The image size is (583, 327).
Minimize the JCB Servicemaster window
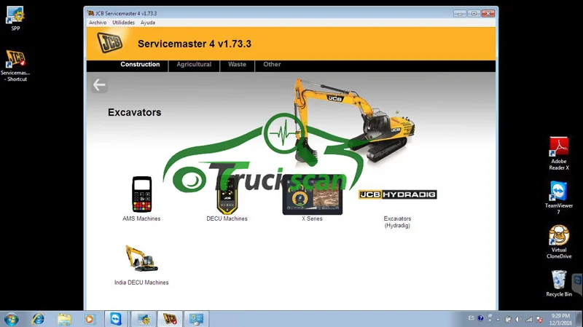click(x=460, y=13)
